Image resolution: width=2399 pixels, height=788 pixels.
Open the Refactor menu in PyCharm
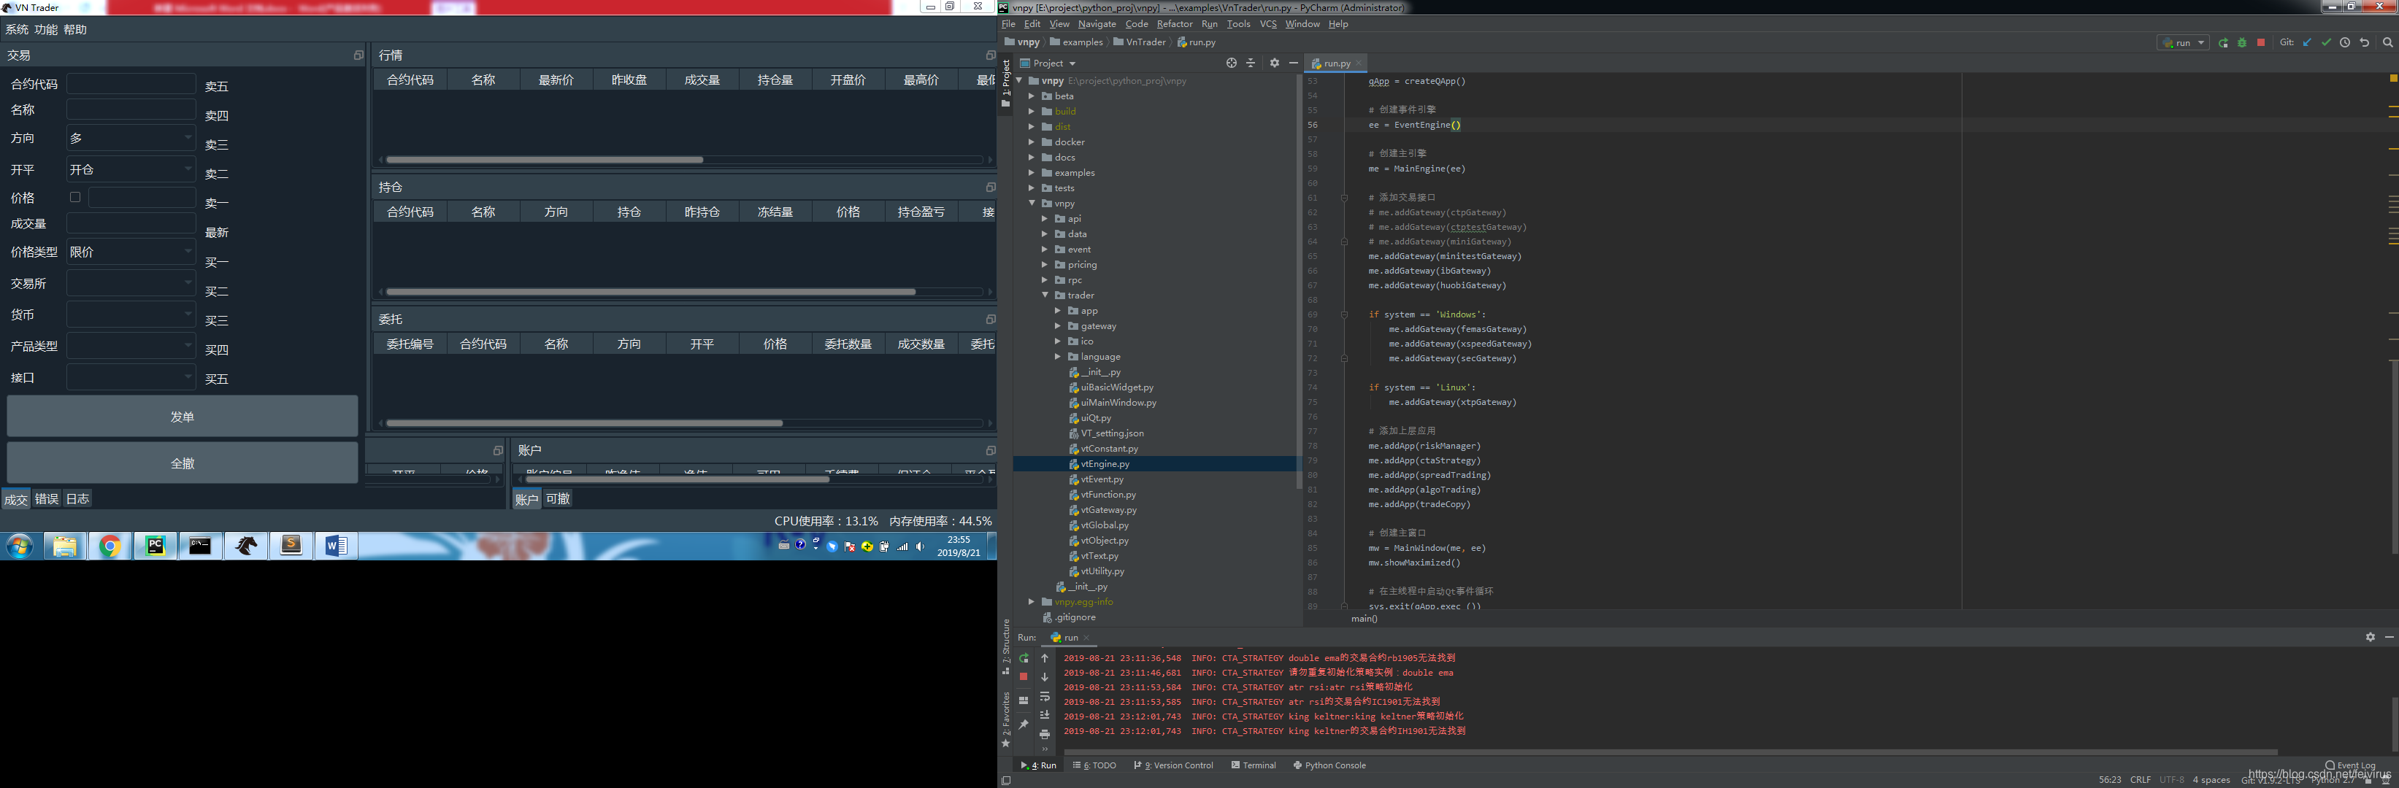[x=1175, y=24]
